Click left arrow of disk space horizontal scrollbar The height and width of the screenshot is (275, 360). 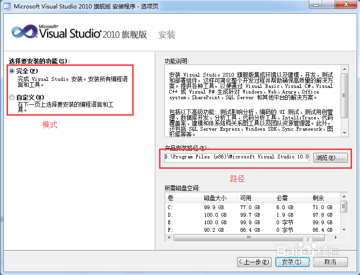169,237
